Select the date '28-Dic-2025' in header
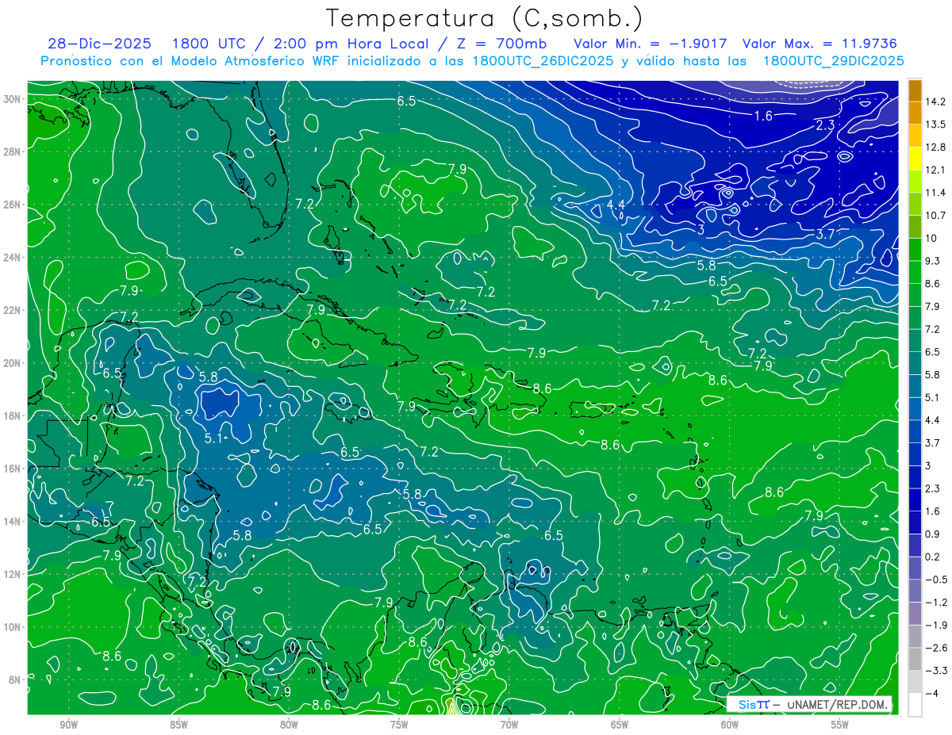952x735 pixels. [x=100, y=44]
